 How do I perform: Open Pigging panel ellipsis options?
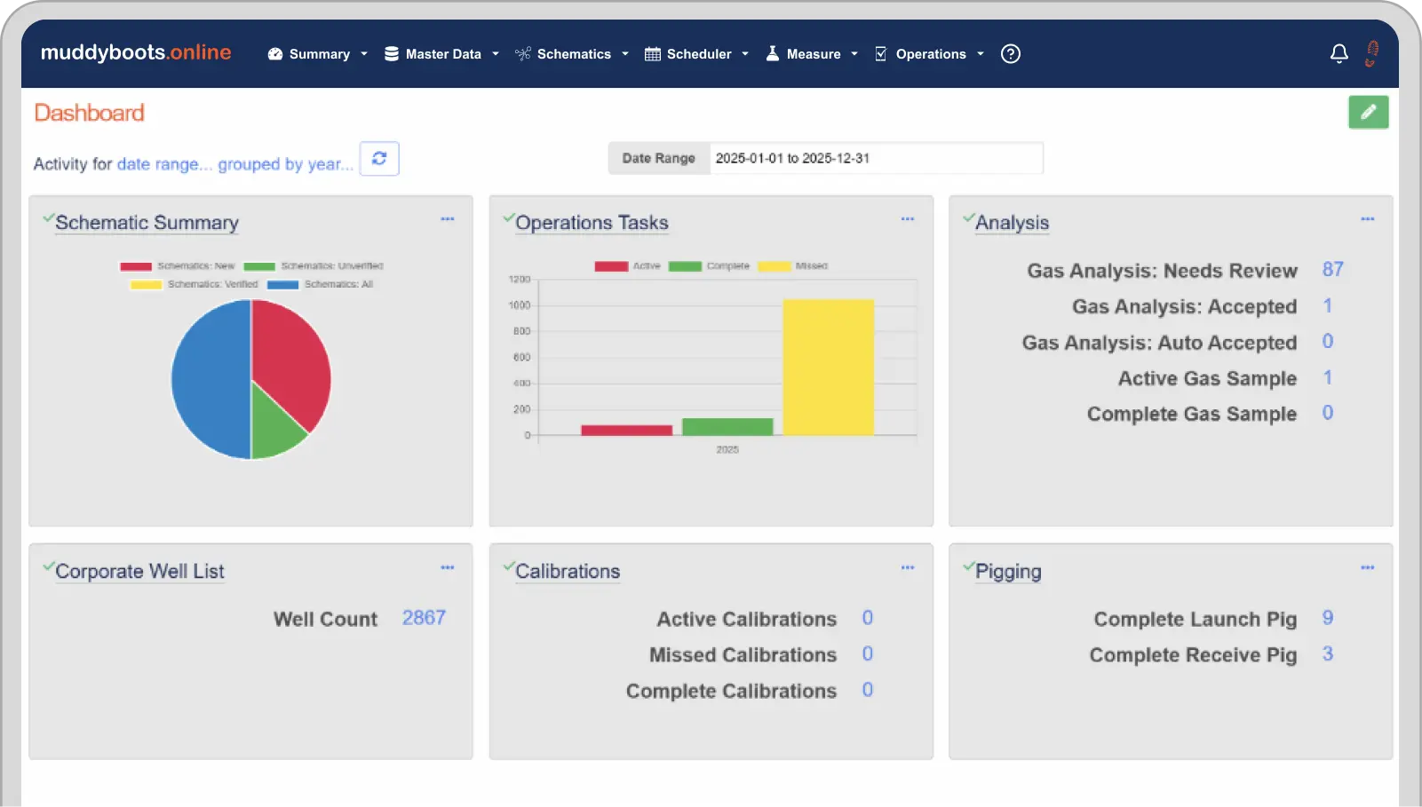1367,567
